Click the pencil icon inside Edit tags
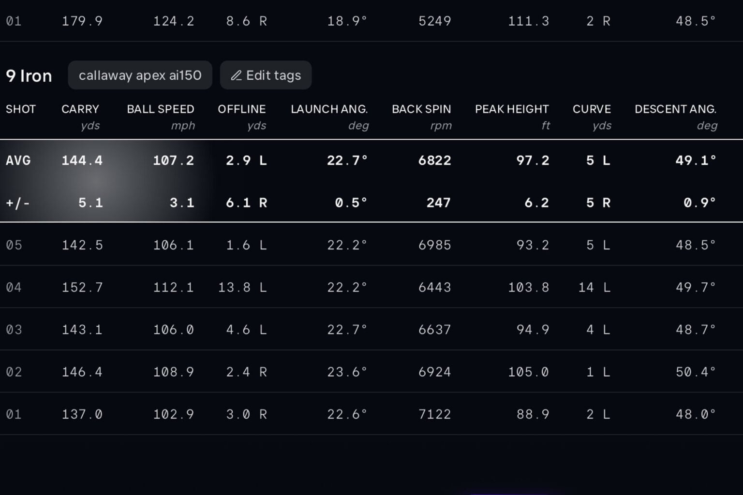This screenshot has width=743, height=495. pyautogui.click(x=237, y=75)
